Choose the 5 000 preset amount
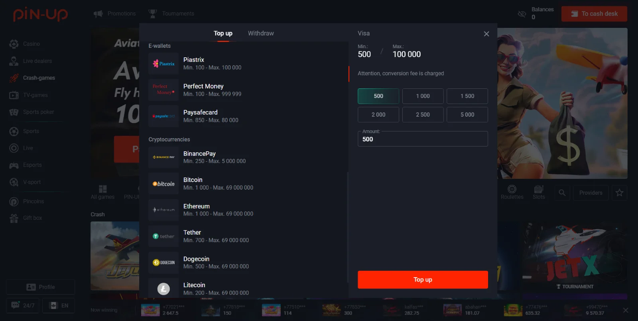The image size is (638, 321). (x=467, y=115)
